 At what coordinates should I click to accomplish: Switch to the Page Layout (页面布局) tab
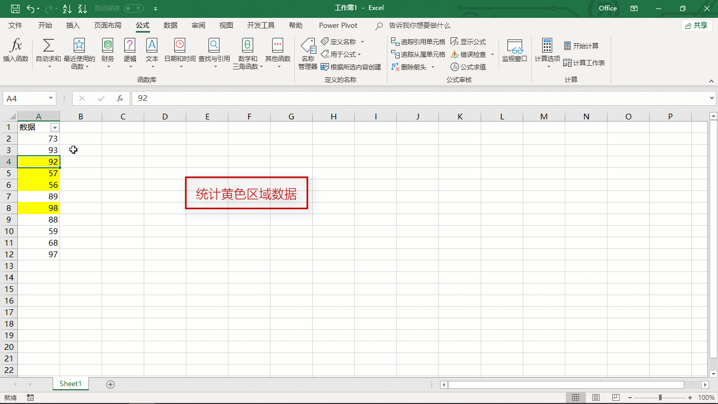(x=108, y=25)
